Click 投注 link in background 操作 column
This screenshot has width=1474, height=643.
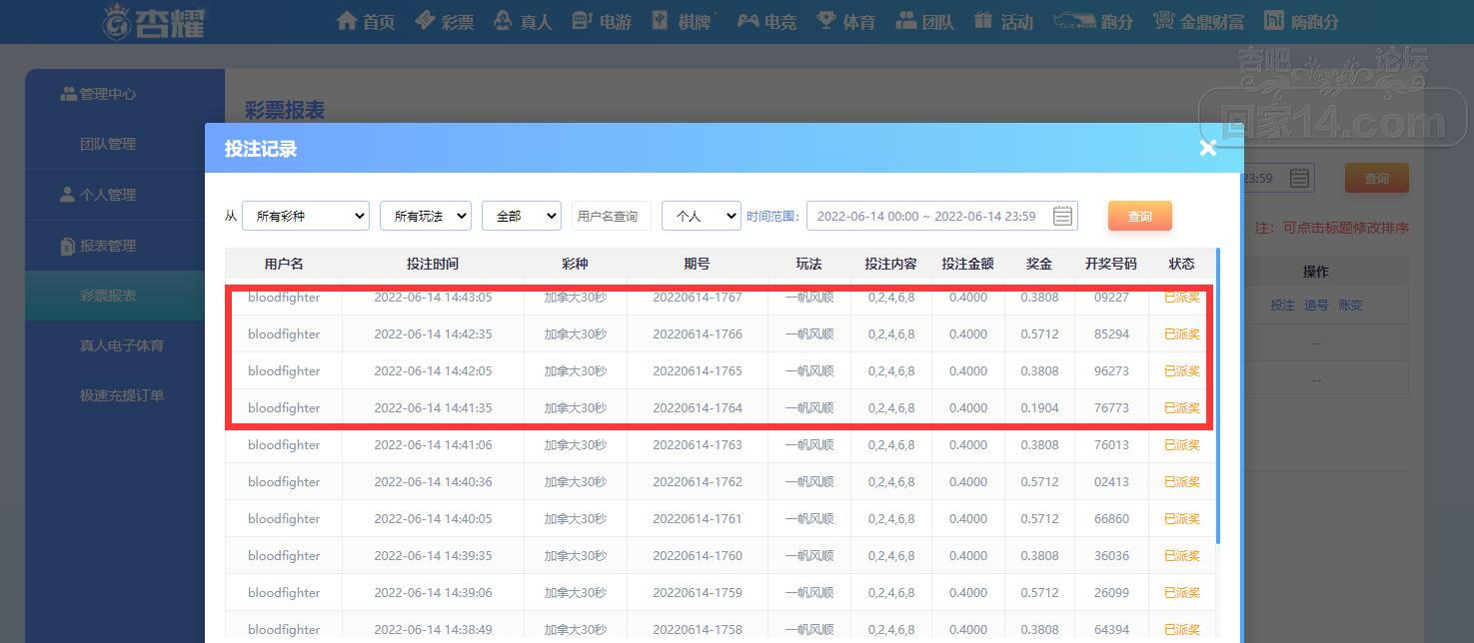point(1282,306)
